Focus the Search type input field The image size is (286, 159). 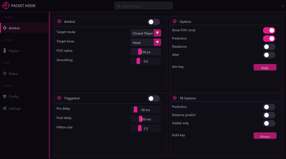point(144,6)
